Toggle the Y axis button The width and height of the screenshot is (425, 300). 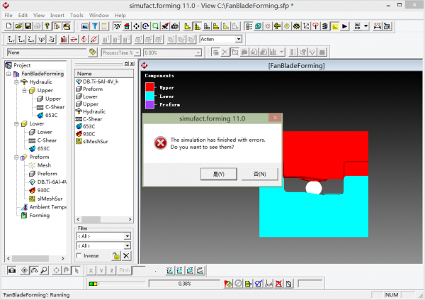point(101,270)
